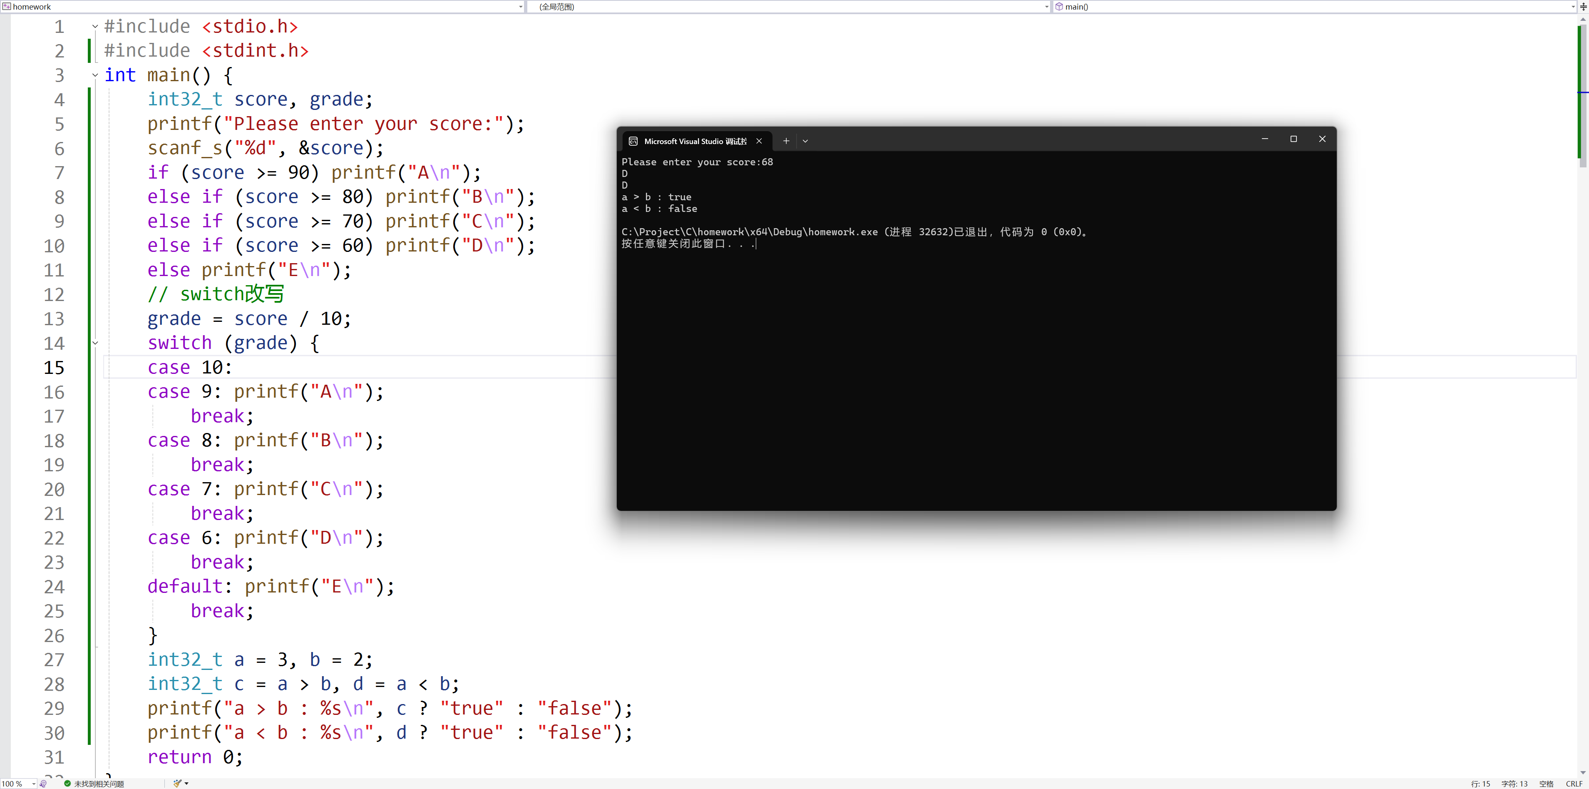Open a new terminal tab with plus
Screen dimensions: 1589x789
point(786,141)
